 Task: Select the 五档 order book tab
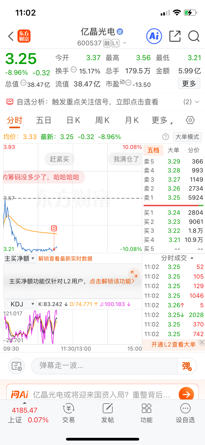point(153,150)
